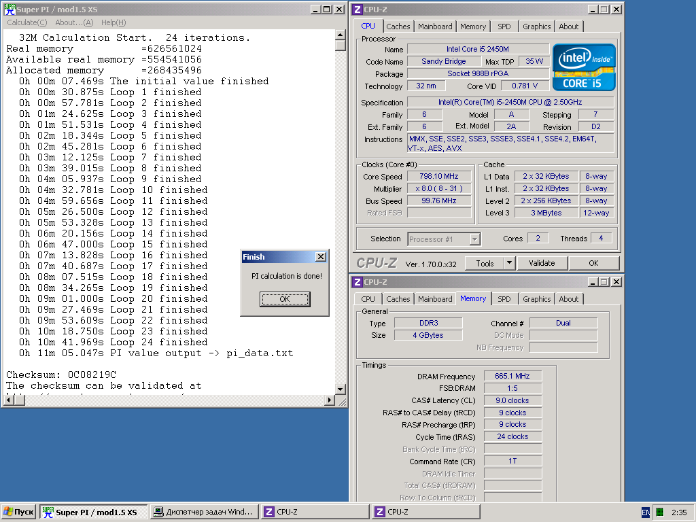Select Memory tab in upper CPU-Z window

coord(473,27)
